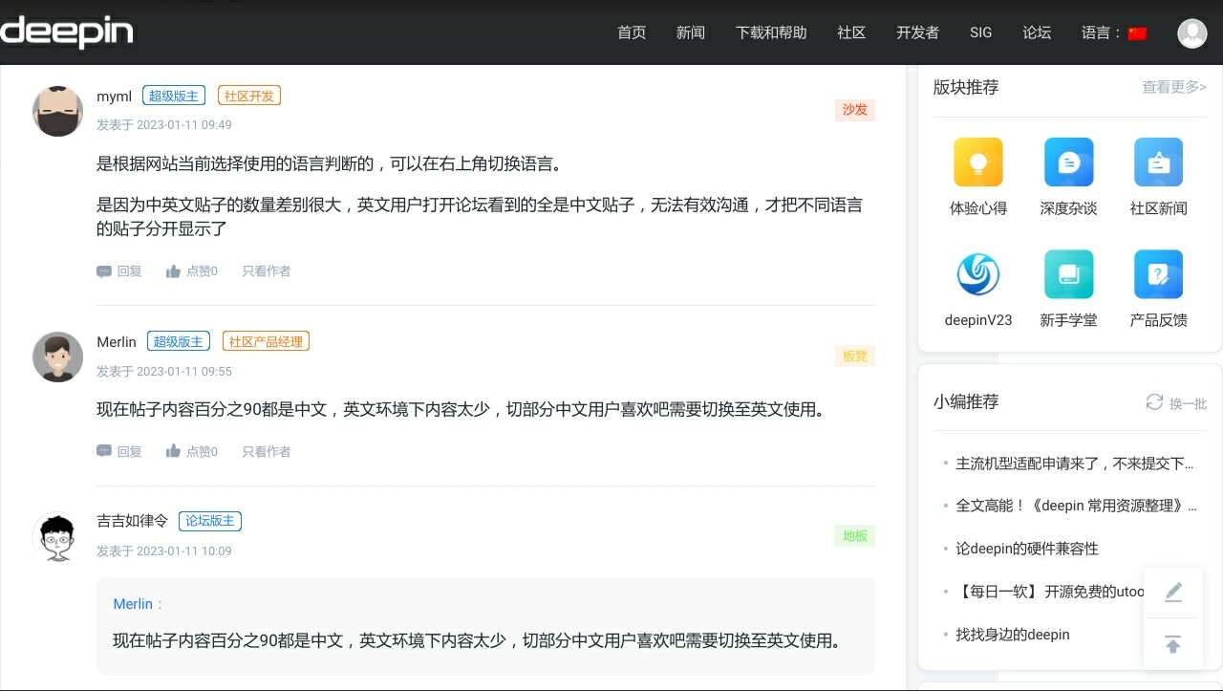The image size is (1223, 691).
Task: Click 查看更多> in 版块推荐
Action: [x=1174, y=87]
